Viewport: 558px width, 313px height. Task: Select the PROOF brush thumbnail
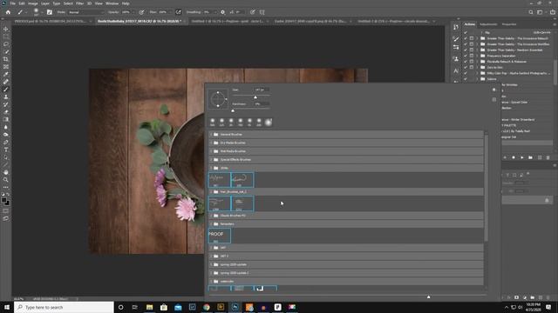219,236
